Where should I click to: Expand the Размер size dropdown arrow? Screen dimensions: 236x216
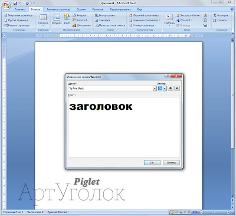pos(165,89)
